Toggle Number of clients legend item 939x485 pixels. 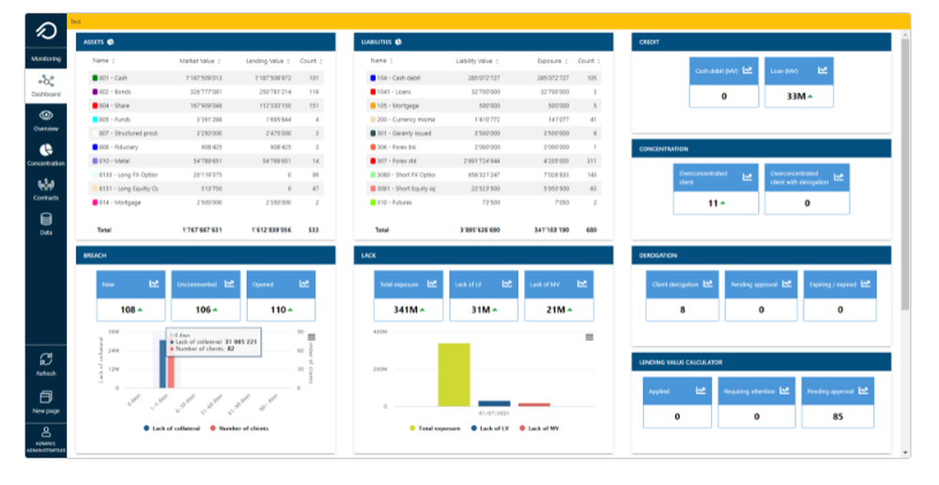click(239, 428)
